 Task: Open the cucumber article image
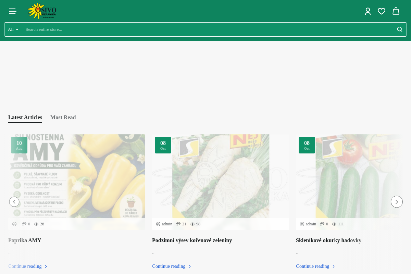(349, 176)
